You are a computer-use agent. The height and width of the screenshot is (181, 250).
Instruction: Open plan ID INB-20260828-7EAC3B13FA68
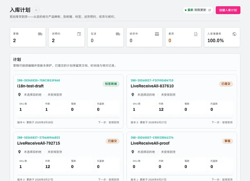[x=39, y=80]
